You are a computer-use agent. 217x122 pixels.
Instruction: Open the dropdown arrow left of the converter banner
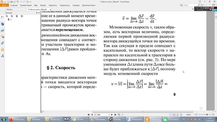(x=193, y=9)
